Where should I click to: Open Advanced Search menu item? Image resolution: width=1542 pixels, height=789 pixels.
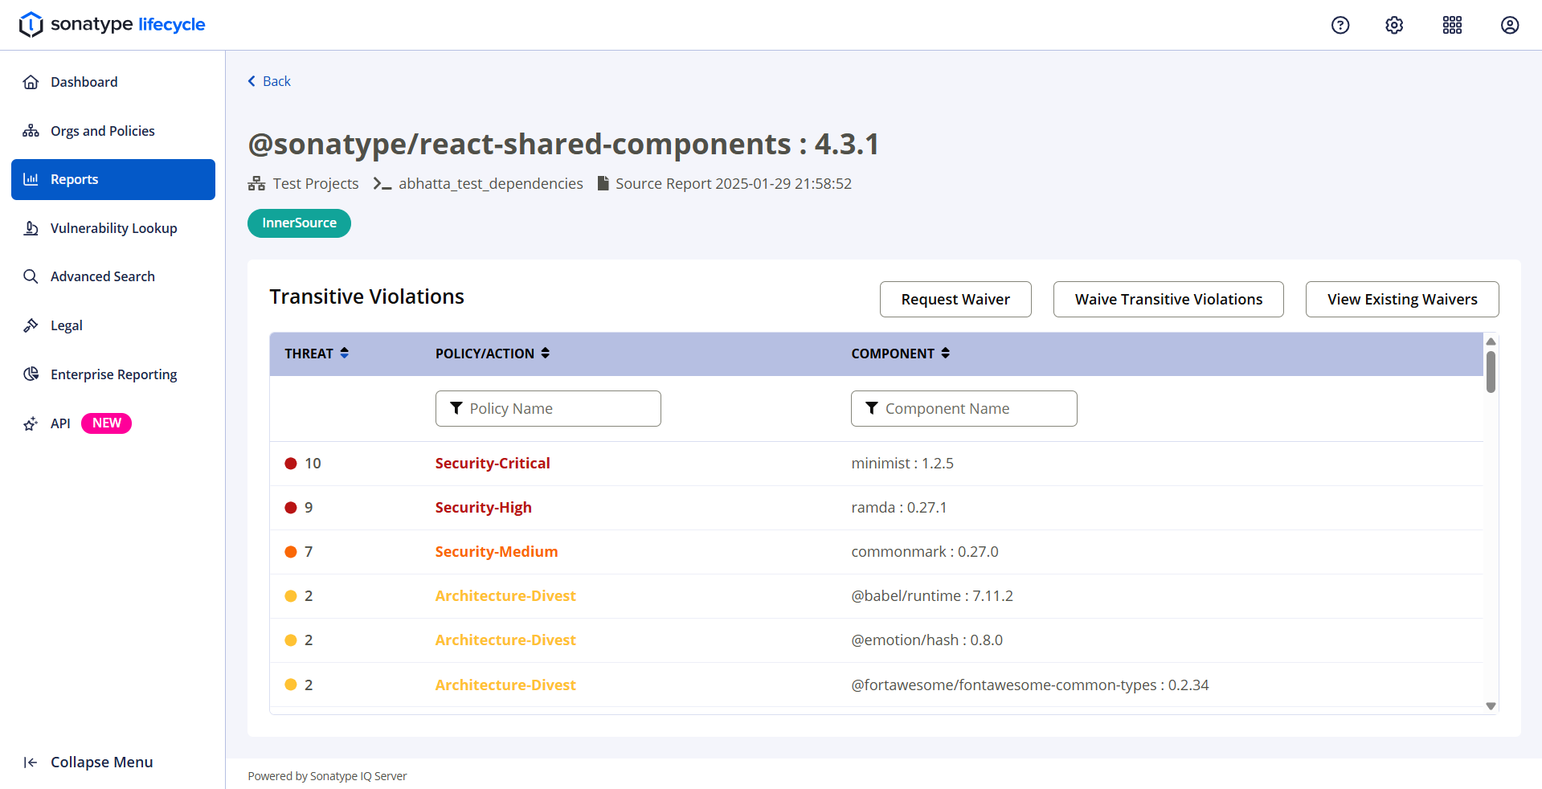(x=113, y=276)
